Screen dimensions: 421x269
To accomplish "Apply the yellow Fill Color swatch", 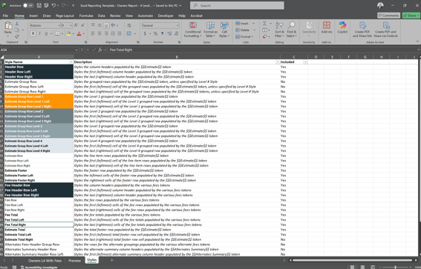I will 69,33.
